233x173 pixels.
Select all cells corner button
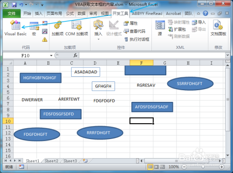8,63
